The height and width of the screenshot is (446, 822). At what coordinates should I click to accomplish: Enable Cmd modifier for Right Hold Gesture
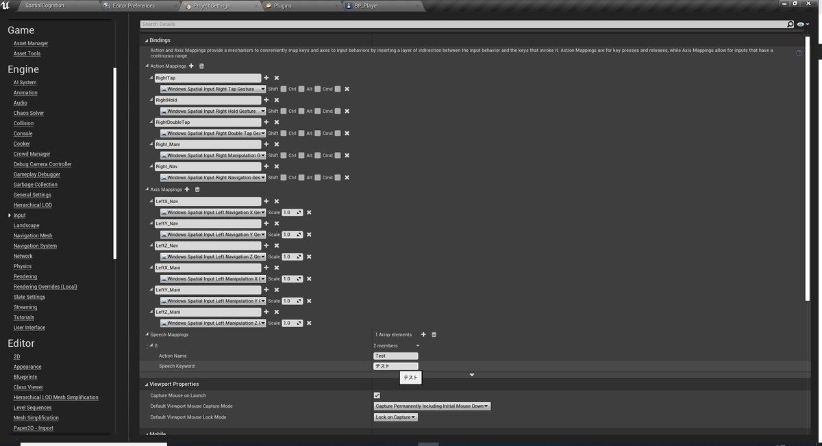[338, 111]
